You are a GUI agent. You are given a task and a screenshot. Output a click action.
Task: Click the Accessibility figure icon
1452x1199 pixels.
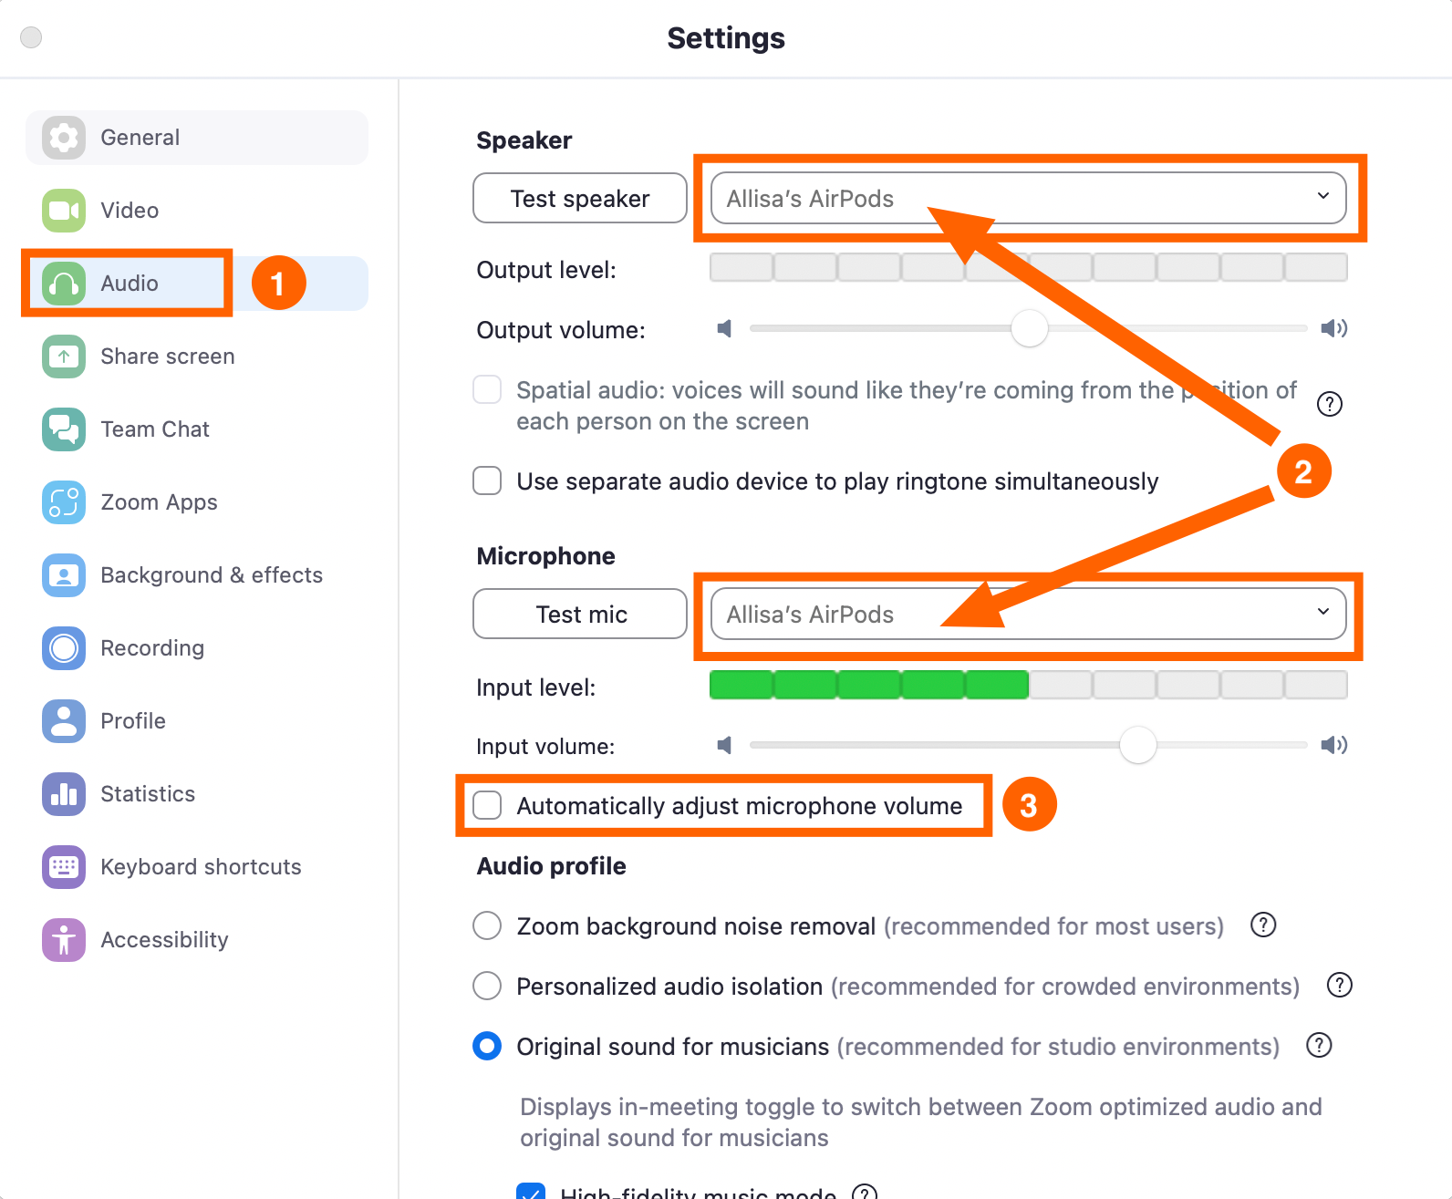[64, 940]
